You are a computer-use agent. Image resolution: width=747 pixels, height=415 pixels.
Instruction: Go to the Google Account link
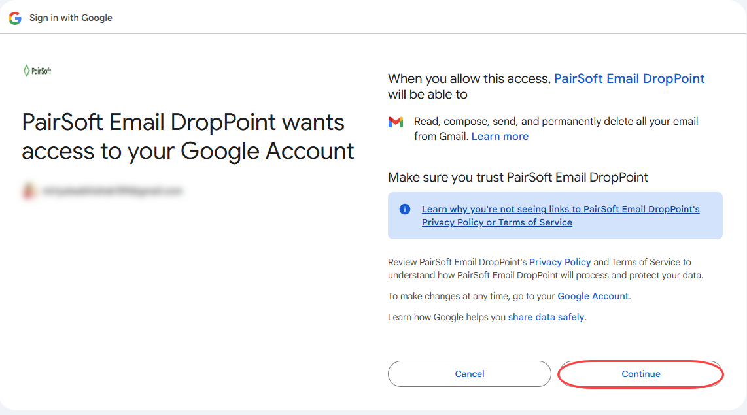pos(593,296)
